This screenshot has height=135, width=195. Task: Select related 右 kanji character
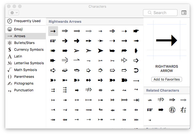183,110
